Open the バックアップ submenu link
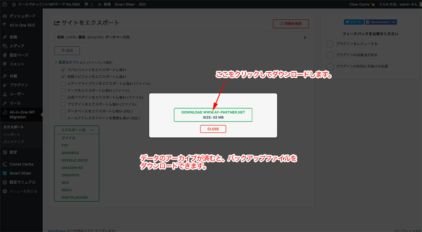422x232 pixels. (x=14, y=142)
